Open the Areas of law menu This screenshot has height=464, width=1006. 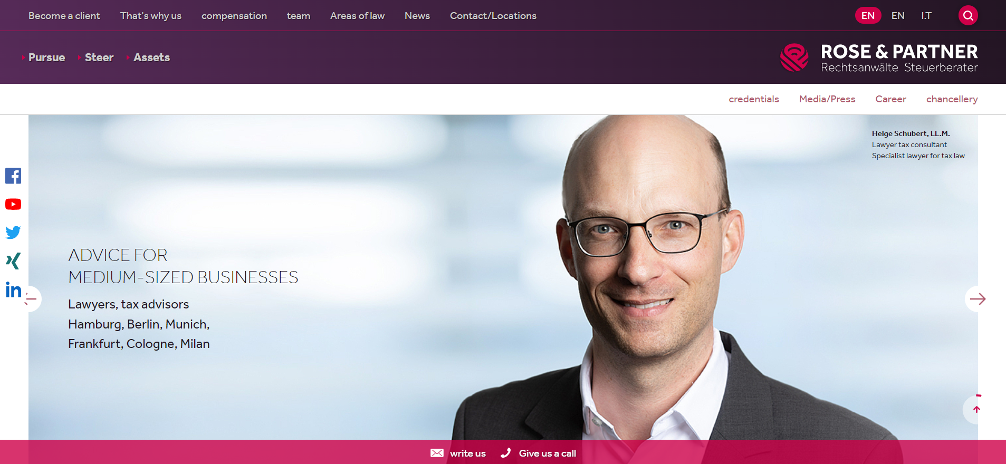(357, 16)
